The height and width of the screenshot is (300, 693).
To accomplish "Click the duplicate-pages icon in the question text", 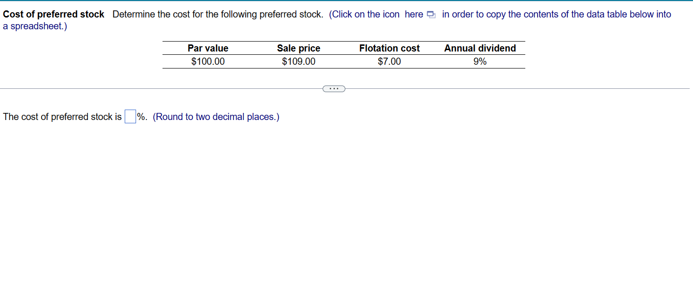I will point(430,15).
